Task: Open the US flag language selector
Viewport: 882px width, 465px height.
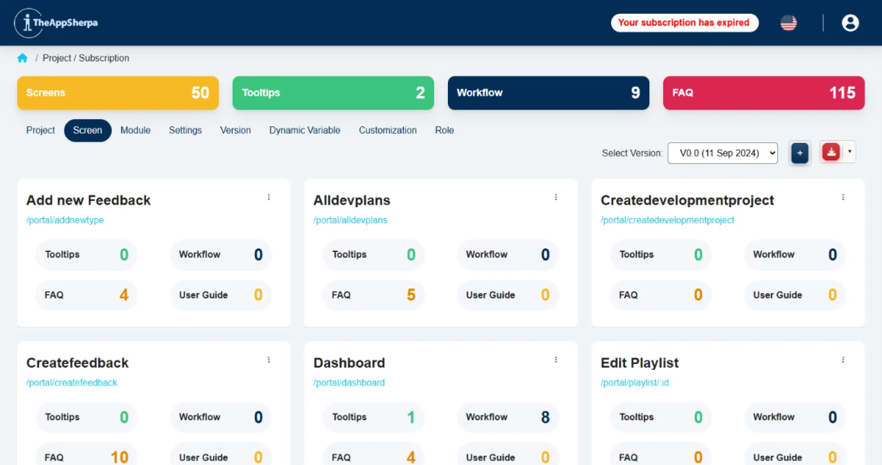Action: (788, 23)
